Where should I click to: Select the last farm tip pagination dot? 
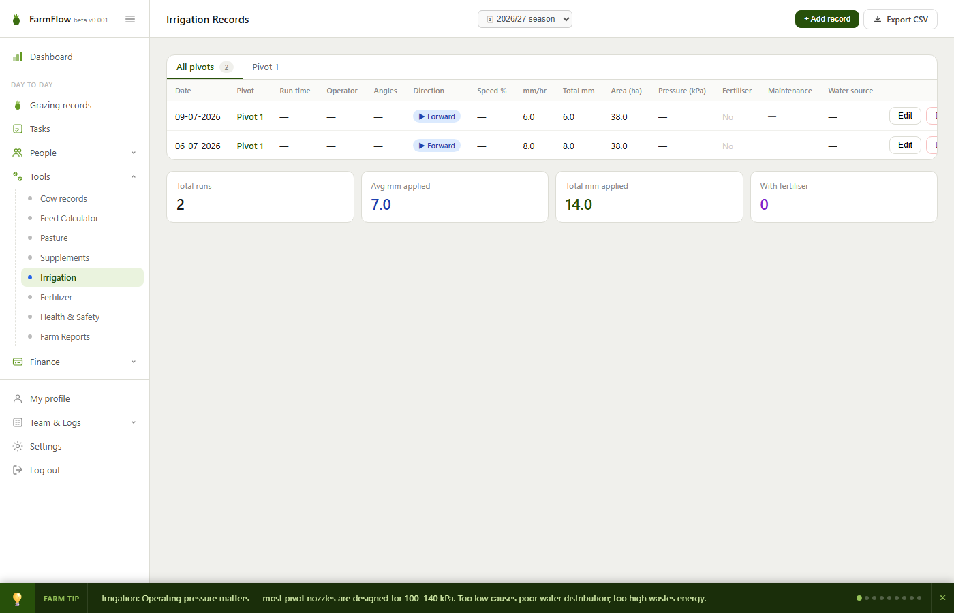(x=919, y=598)
